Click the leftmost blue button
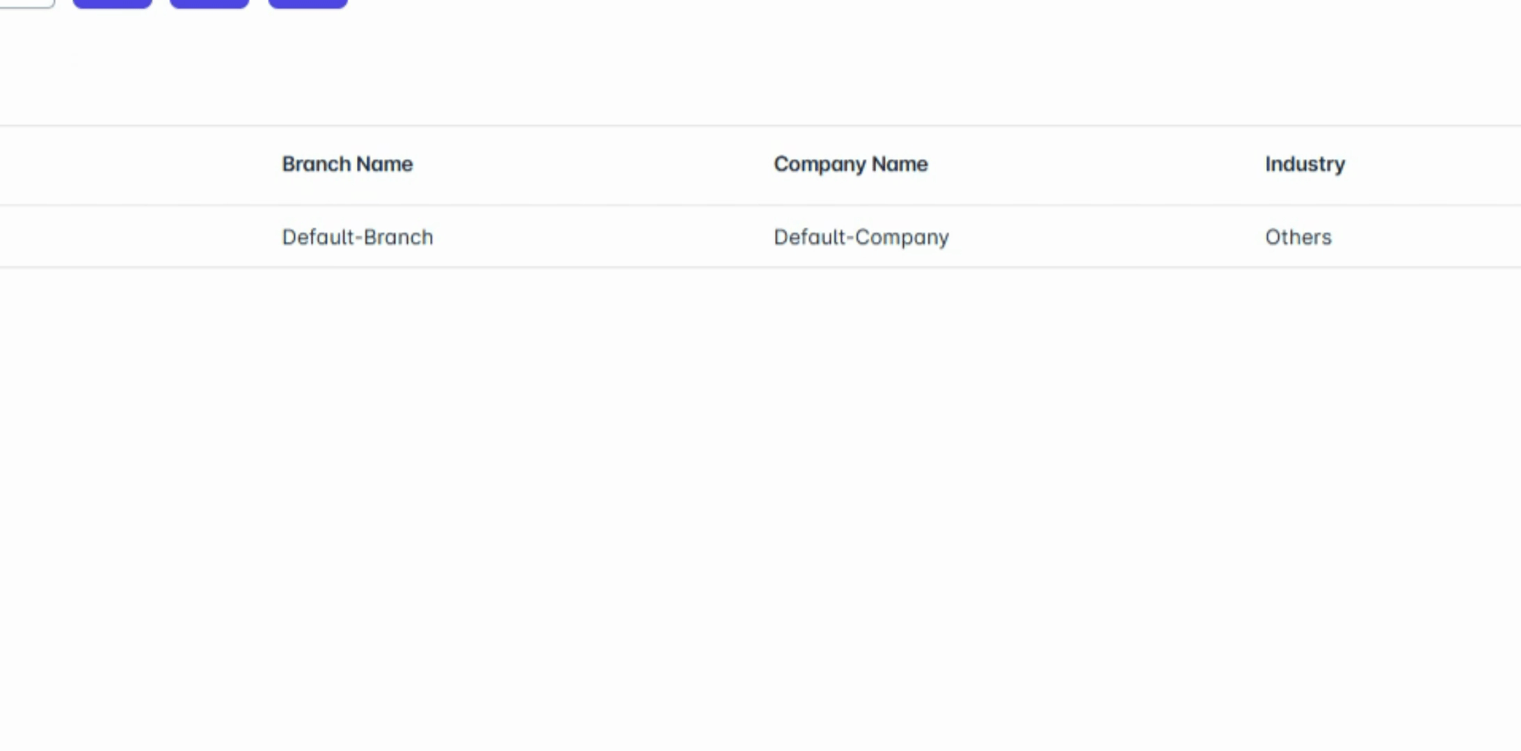Screen dimensions: 1521x751 (x=112, y=3)
